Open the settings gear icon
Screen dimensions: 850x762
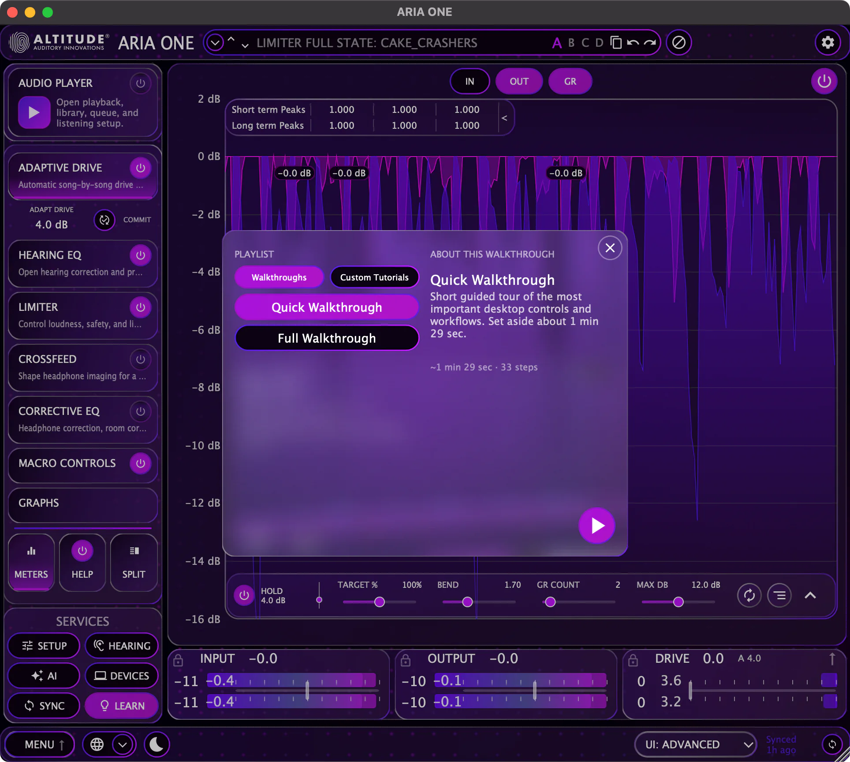[x=828, y=42]
